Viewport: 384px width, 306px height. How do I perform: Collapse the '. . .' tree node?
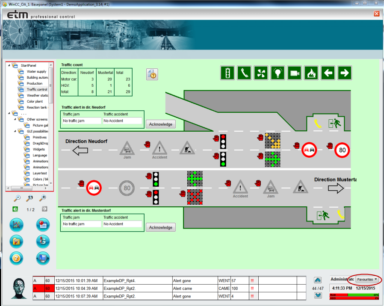coord(9,113)
